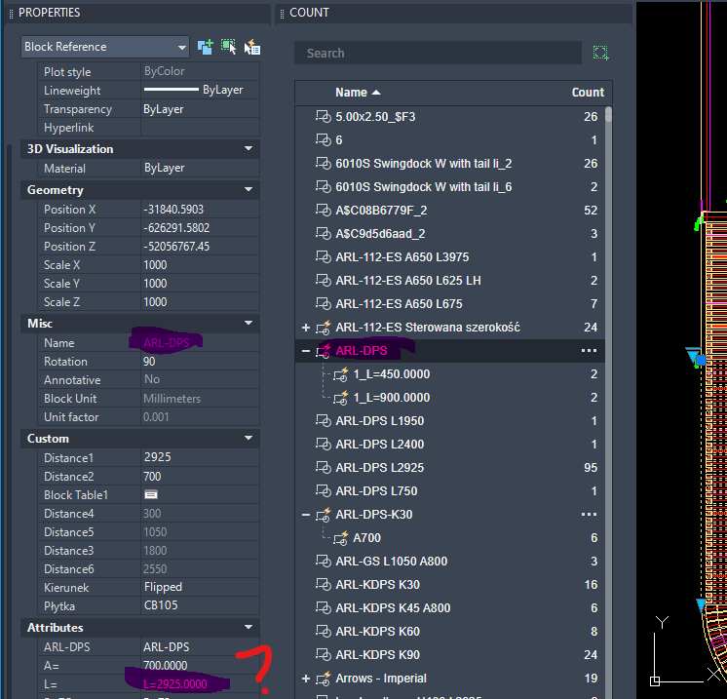Select the 6010S Swingdock W with tail li_2 row
727x699 pixels.
tap(449, 163)
